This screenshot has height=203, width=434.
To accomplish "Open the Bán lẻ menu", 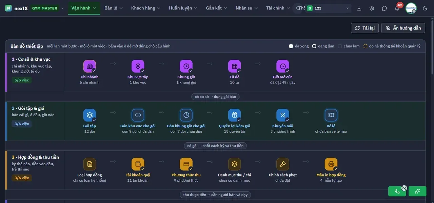I will click(114, 8).
